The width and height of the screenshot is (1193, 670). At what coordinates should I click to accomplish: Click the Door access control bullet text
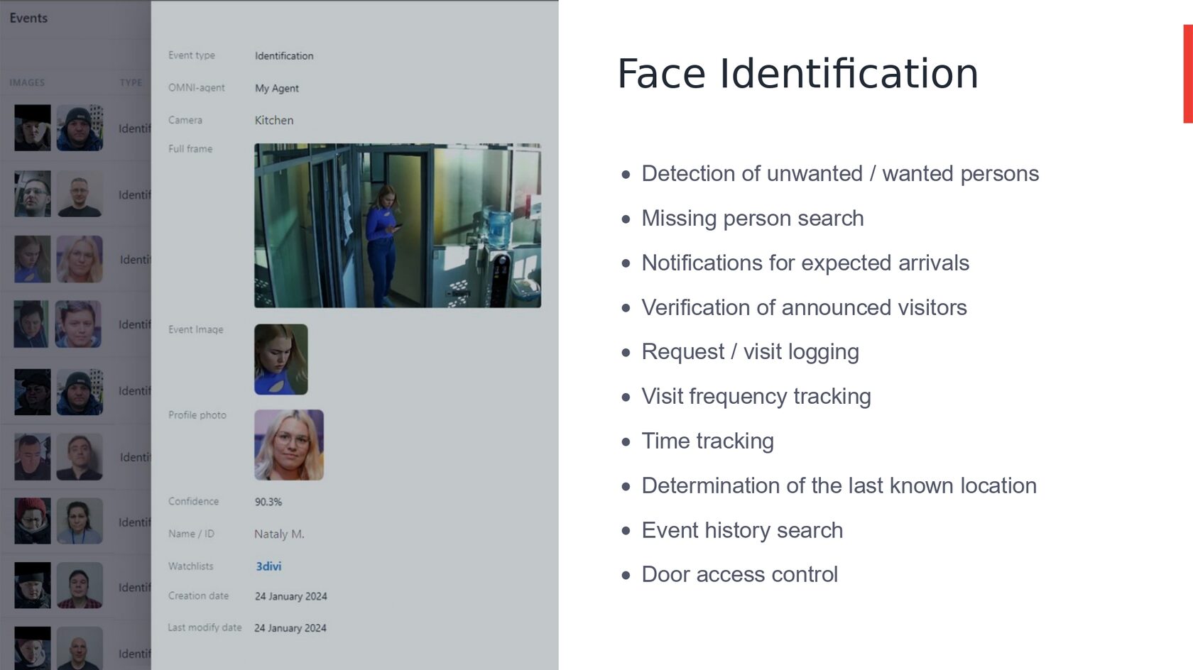739,574
